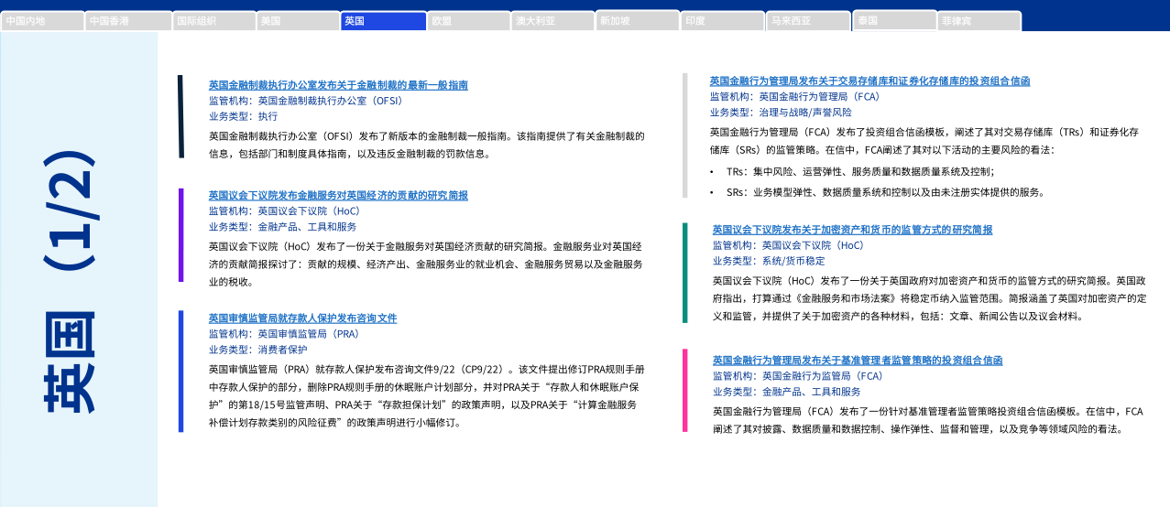Open link on 金融服务对英国经济的贡献 research briefing
The width and height of the screenshot is (1170, 507).
tap(338, 195)
